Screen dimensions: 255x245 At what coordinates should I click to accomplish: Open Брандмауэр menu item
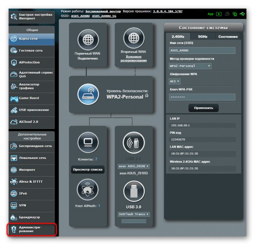coord(32,217)
